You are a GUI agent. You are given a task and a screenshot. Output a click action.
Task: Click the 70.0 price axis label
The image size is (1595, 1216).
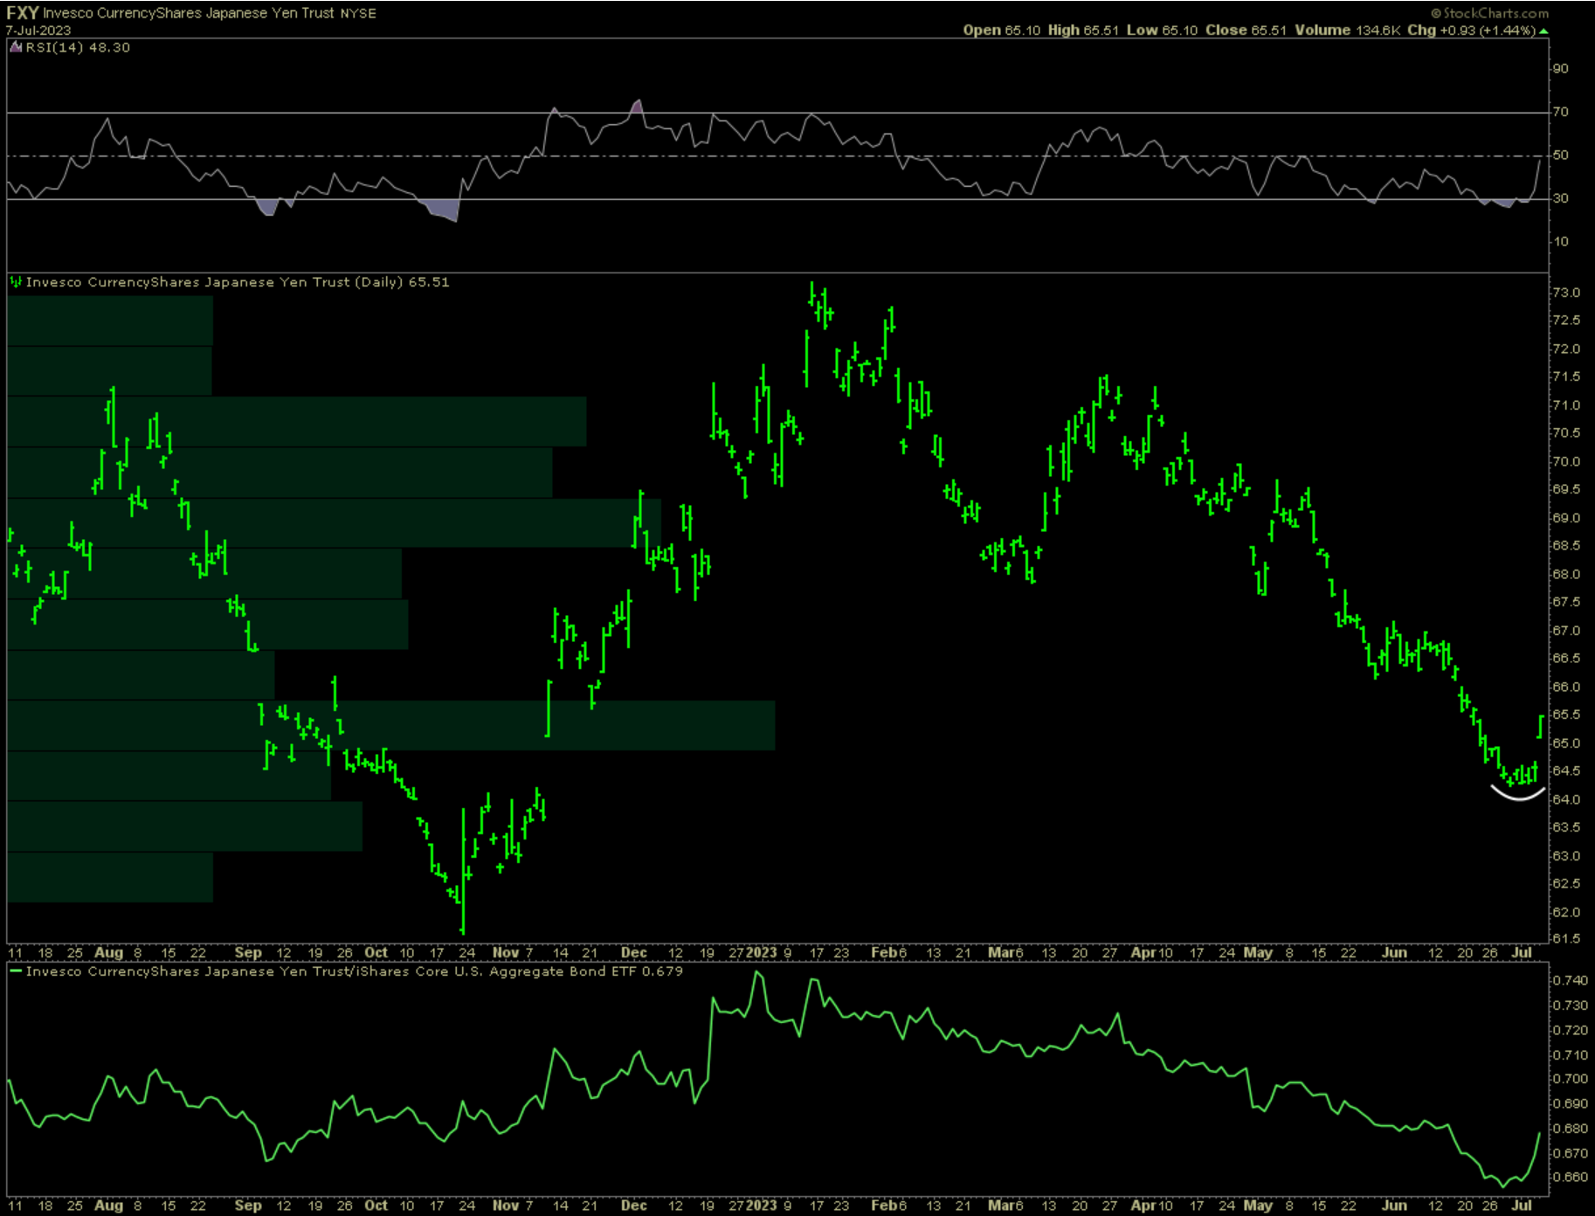(1566, 461)
